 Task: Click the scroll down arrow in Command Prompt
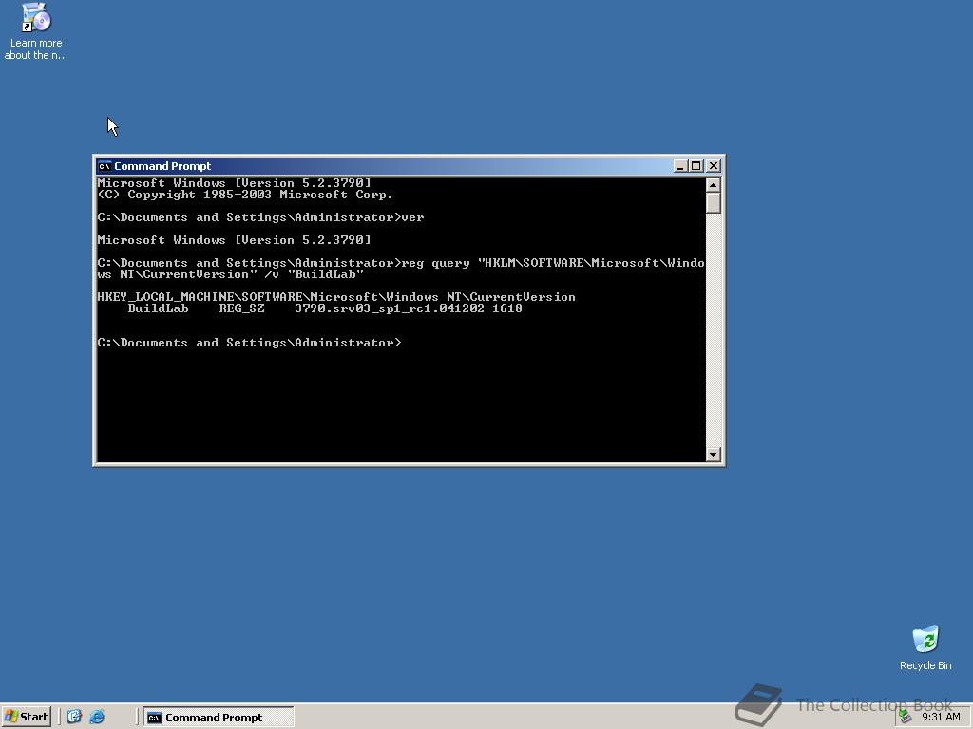tap(713, 455)
